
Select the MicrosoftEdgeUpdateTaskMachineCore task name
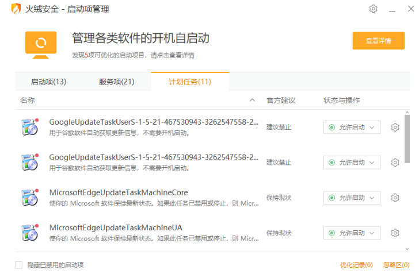coord(119,192)
